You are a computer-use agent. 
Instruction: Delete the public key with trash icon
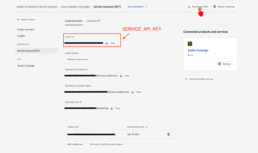point(168,134)
